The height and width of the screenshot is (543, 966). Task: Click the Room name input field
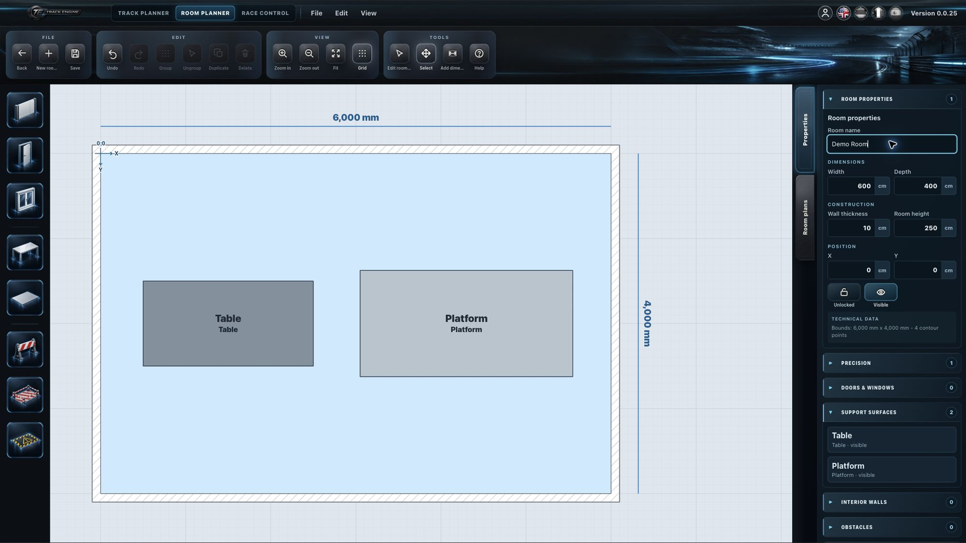pyautogui.click(x=892, y=144)
